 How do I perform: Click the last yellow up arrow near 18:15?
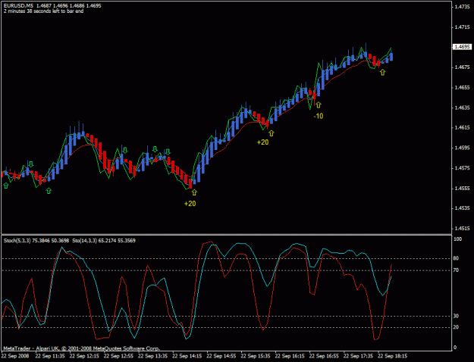click(x=383, y=72)
